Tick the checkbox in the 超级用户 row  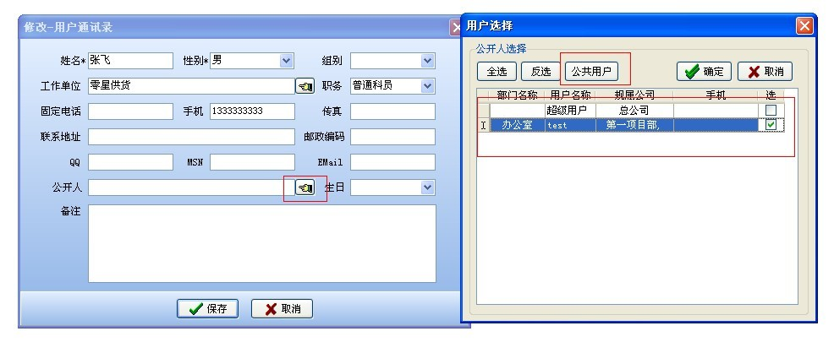771,111
